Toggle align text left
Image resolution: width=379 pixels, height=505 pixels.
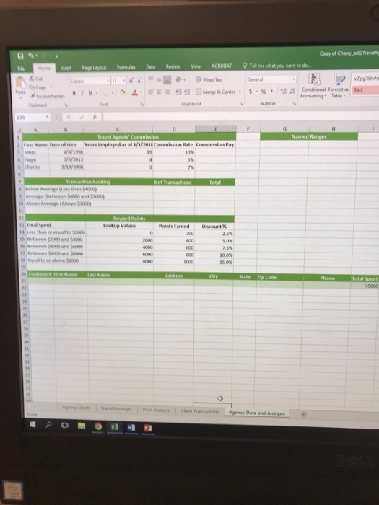(x=150, y=92)
